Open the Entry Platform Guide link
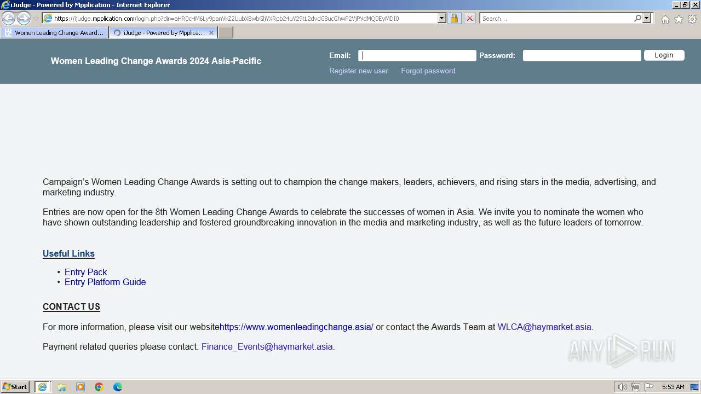701x394 pixels. (105, 282)
